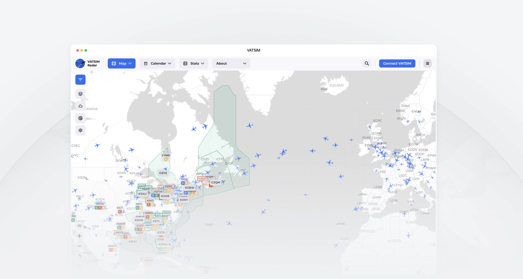Click the CYDF airport label
This screenshot has height=279, width=523.
[x=229, y=164]
